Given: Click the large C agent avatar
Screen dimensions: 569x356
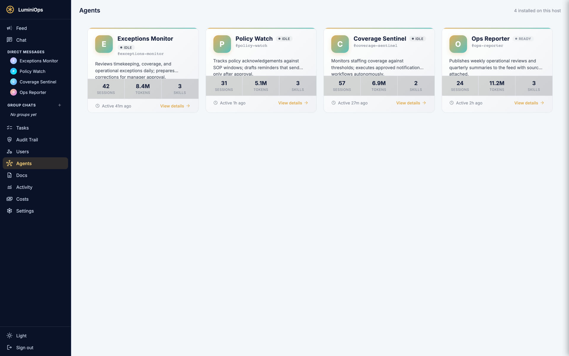Looking at the screenshot, I should 340,44.
